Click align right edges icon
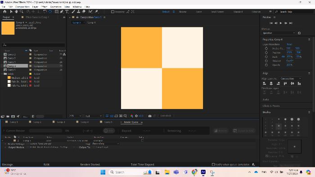The width and height of the screenshot is (315, 177). [278, 83]
